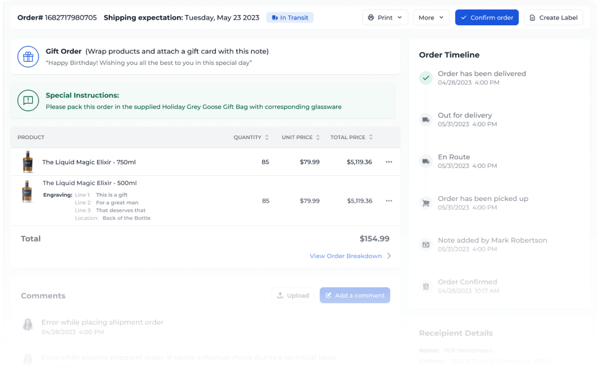Click the Out for delivery truck icon
The width and height of the screenshot is (597, 370).
[x=426, y=120]
